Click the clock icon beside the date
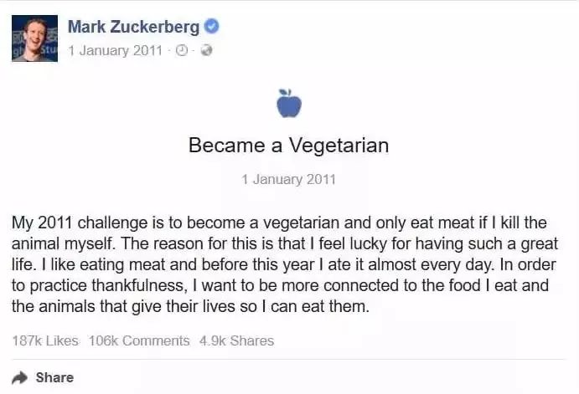The image size is (579, 394). [x=181, y=50]
